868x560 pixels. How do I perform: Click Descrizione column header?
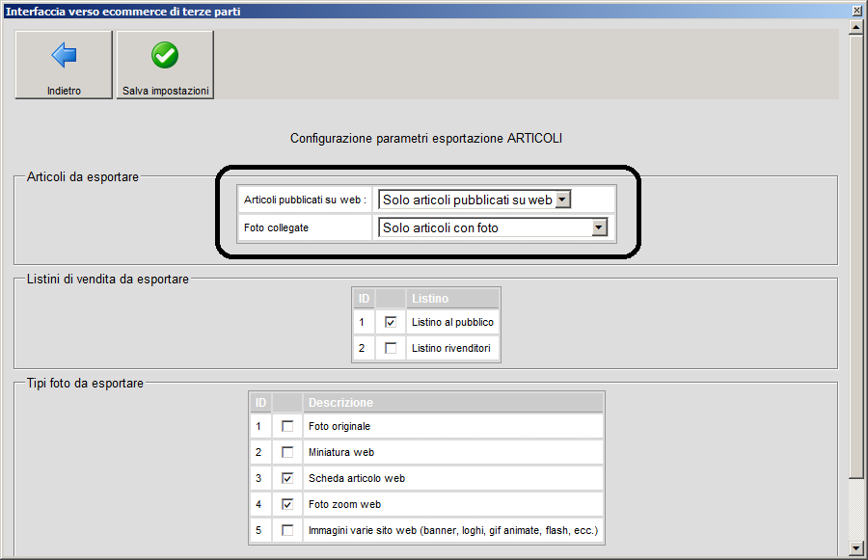(453, 402)
